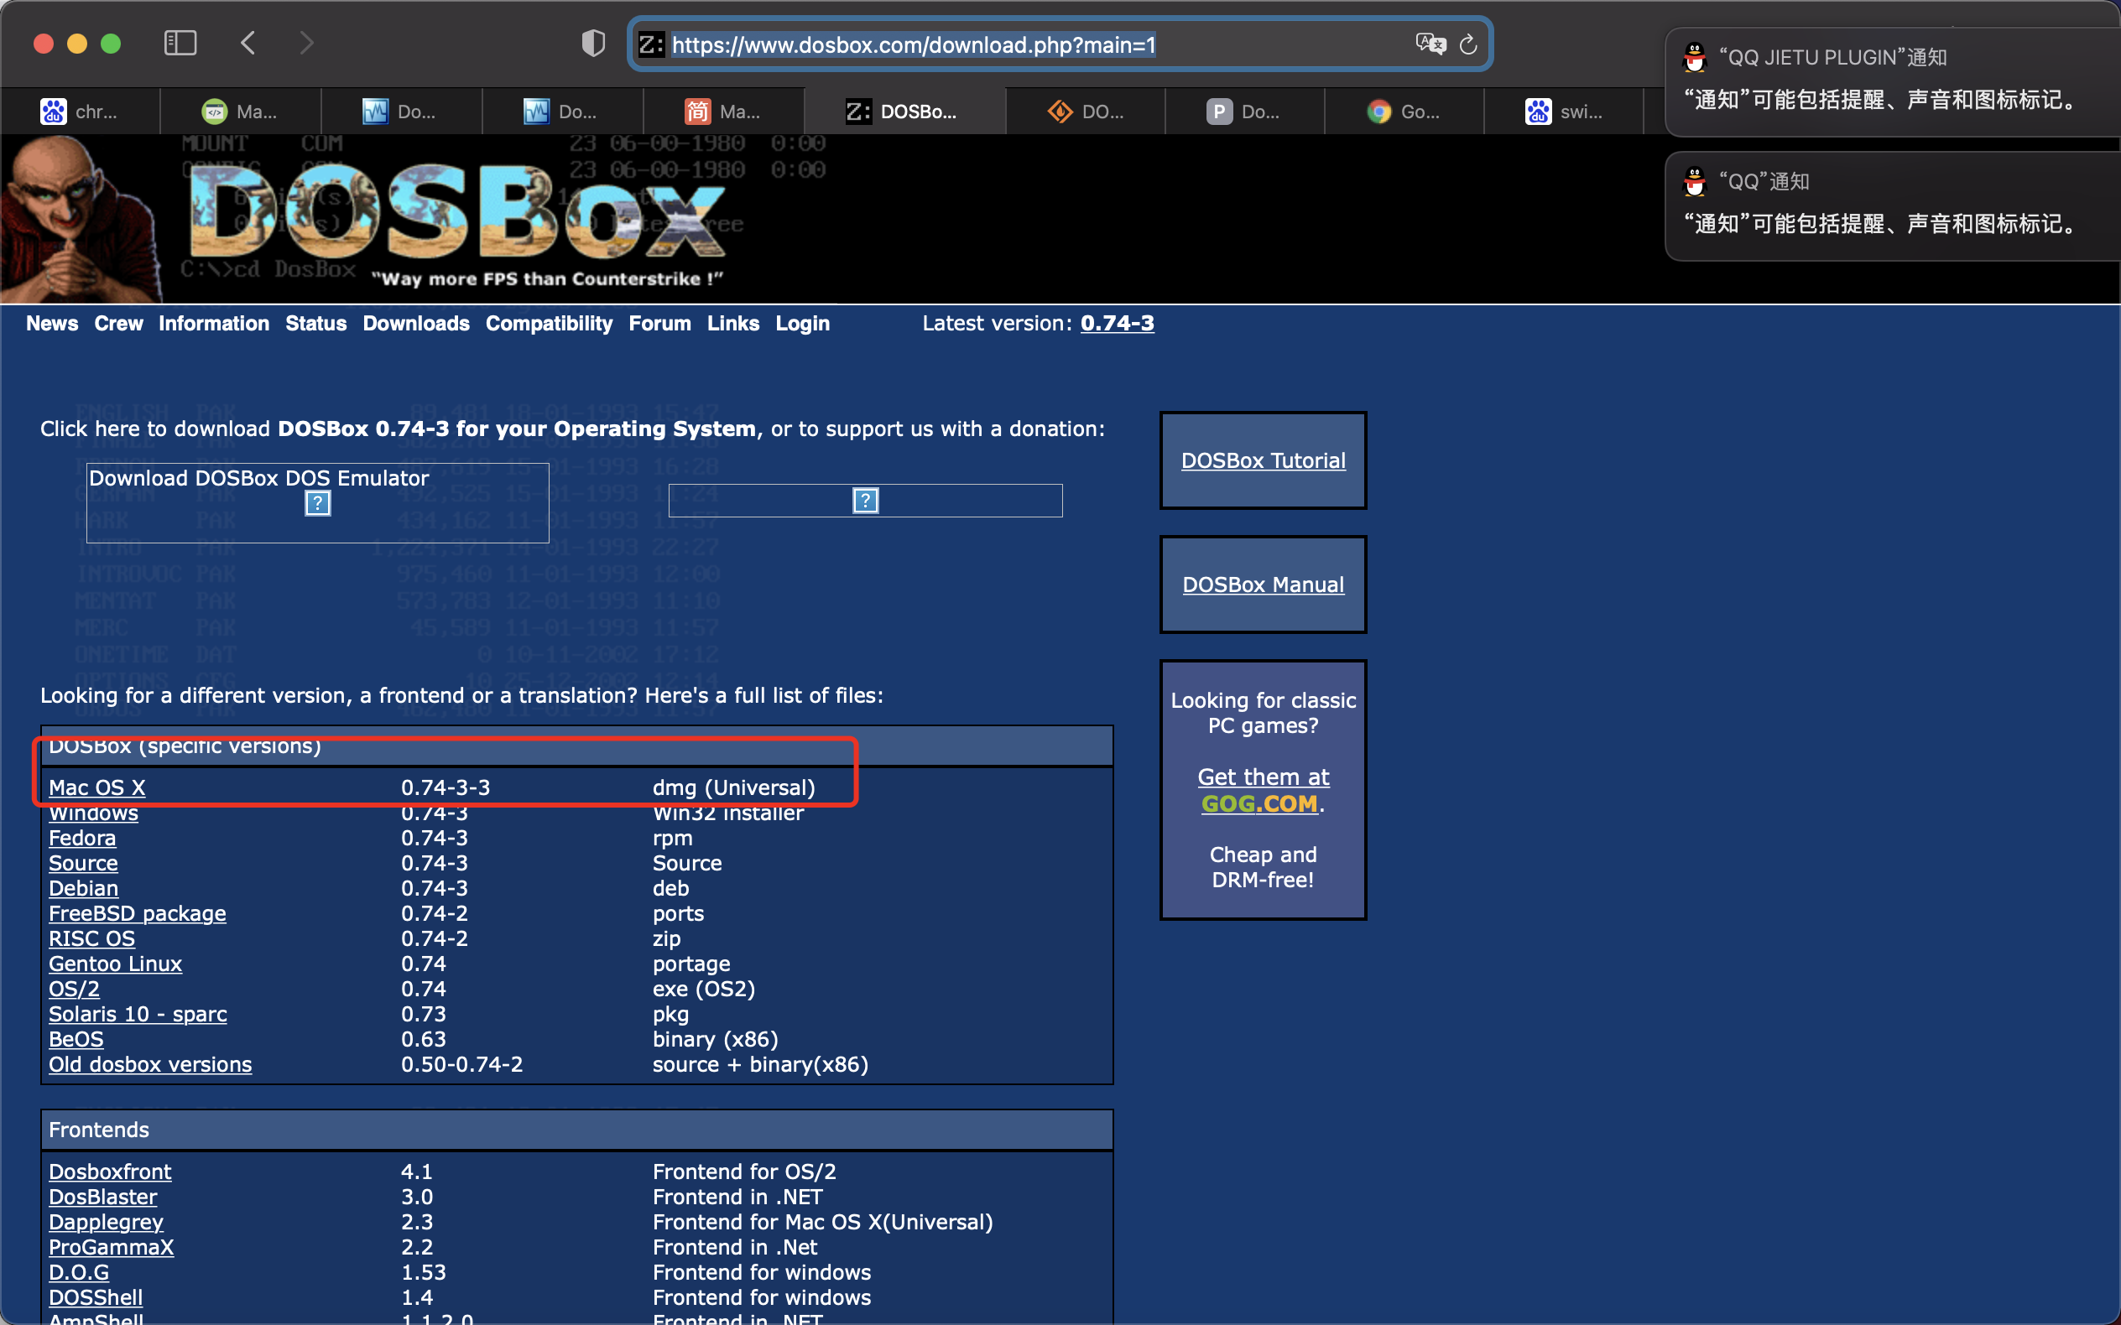The image size is (2121, 1325).
Task: Navigate to the Forum page
Action: [x=659, y=324]
